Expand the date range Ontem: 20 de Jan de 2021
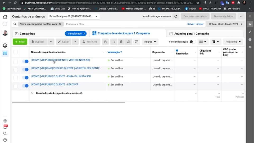Image resolution: width=254 pixels, height=143 pixels. (225, 24)
